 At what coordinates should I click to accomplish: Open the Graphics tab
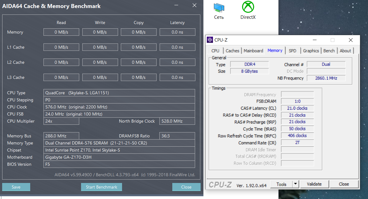(311, 51)
